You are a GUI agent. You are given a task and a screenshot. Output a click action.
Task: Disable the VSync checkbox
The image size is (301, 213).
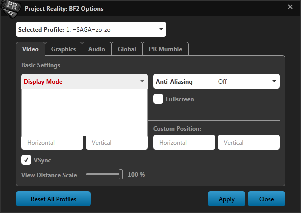[x=26, y=160]
